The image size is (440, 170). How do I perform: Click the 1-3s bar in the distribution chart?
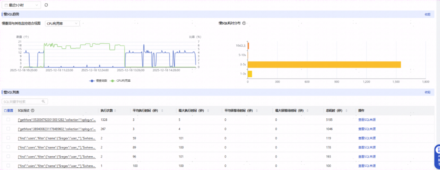click(x=250, y=74)
